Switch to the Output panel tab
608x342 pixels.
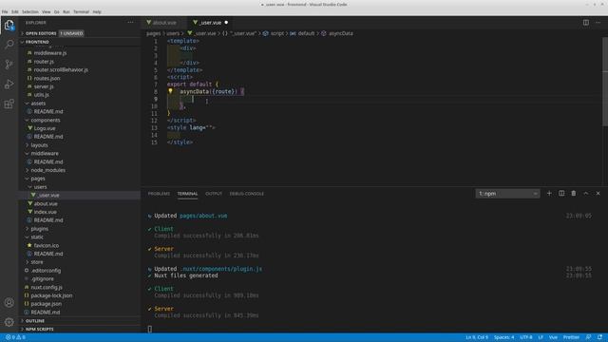pyautogui.click(x=213, y=194)
